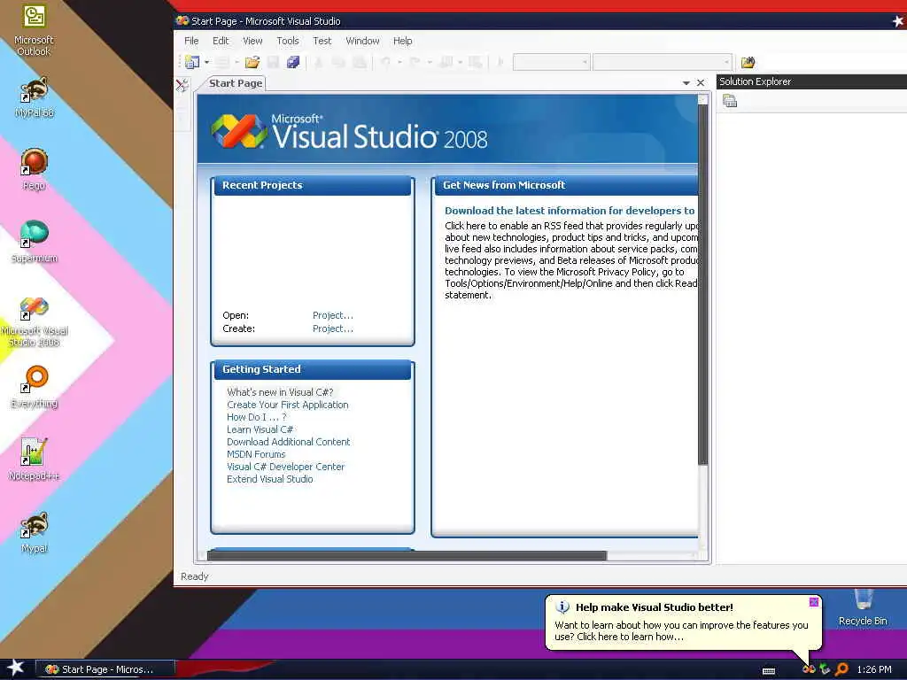Click the Open Project... link
This screenshot has width=907, height=680.
pos(333,316)
